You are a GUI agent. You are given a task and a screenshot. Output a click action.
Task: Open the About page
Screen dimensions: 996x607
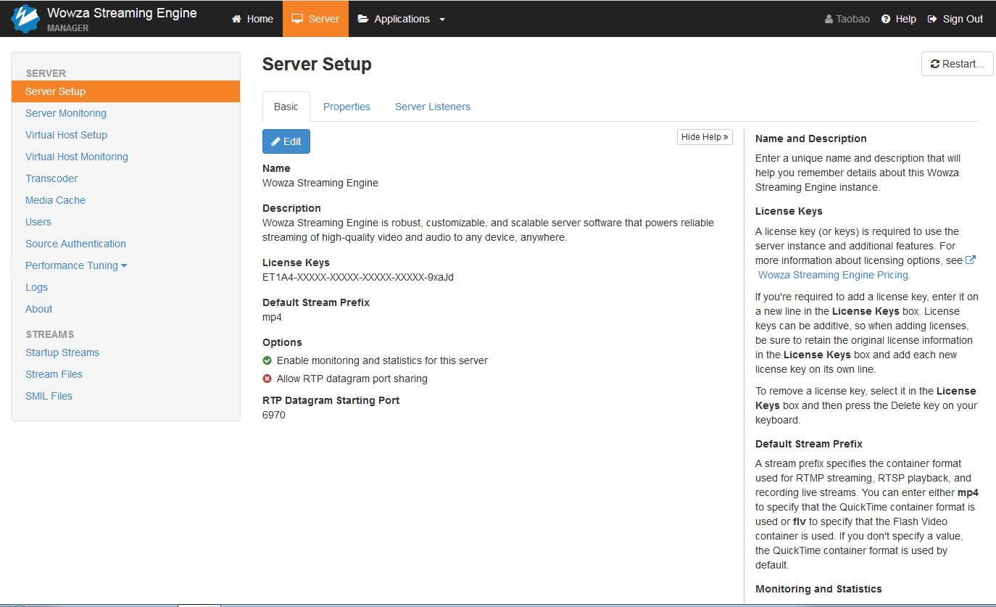(x=39, y=309)
